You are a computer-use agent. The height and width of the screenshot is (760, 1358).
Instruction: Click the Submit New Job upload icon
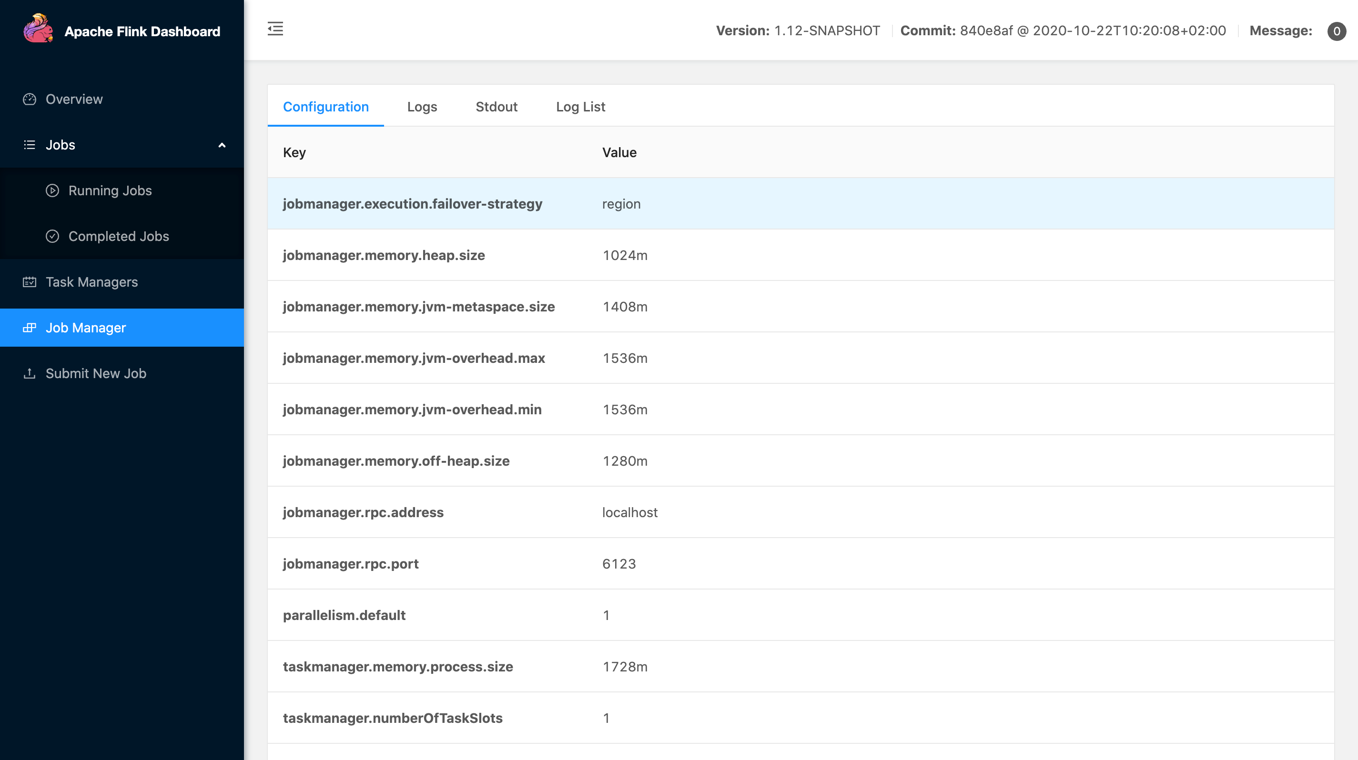tap(30, 373)
